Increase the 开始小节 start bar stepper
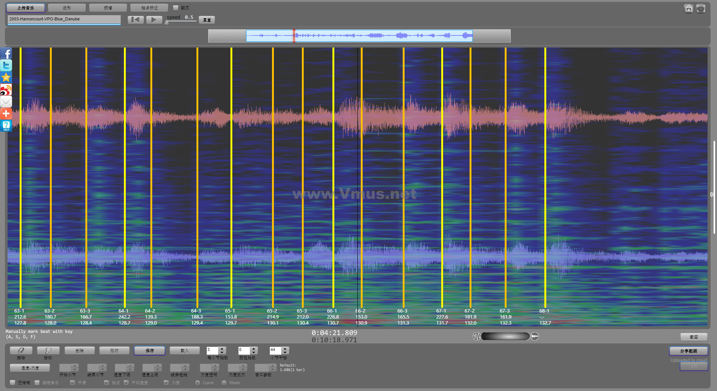 point(75,366)
